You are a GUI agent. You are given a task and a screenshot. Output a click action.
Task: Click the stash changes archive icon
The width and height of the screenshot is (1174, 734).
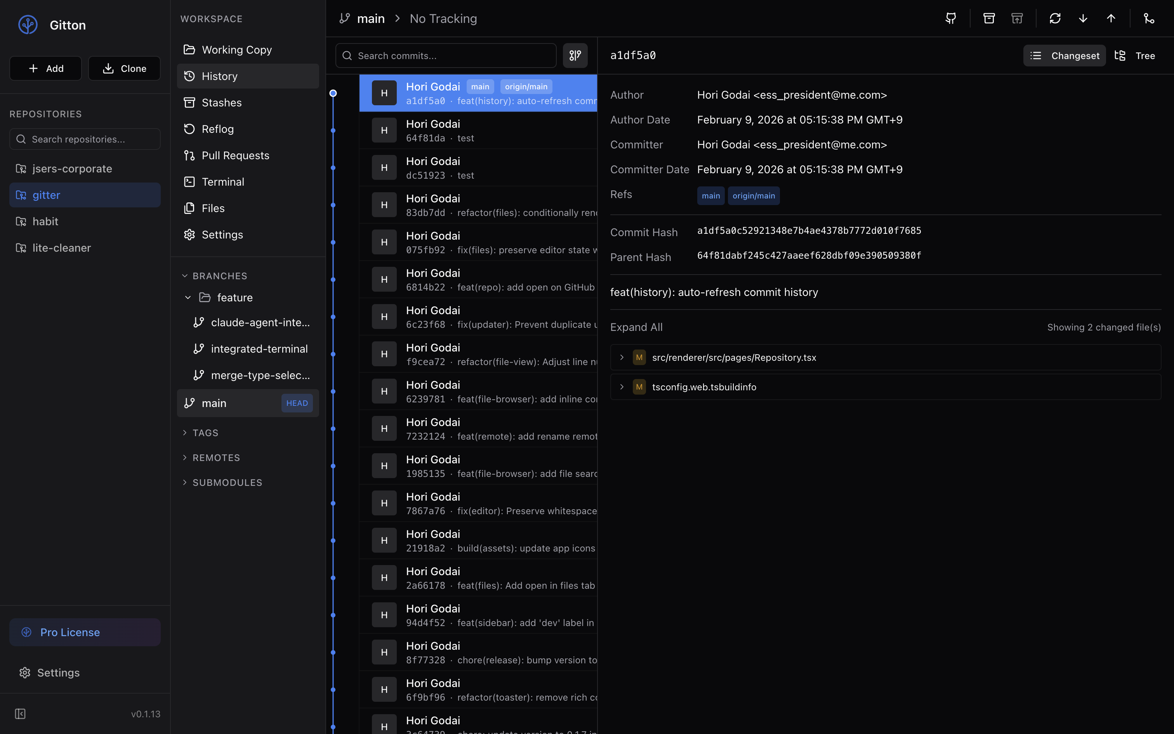(989, 19)
